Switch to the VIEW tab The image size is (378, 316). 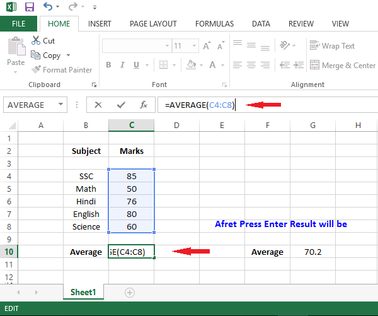(340, 24)
